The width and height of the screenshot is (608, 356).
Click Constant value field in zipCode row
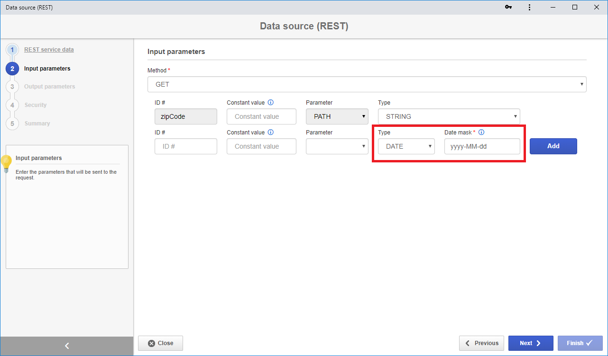(x=261, y=116)
